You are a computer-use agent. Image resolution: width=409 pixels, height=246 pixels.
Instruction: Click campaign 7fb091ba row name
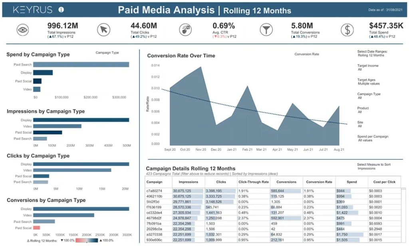(154, 224)
